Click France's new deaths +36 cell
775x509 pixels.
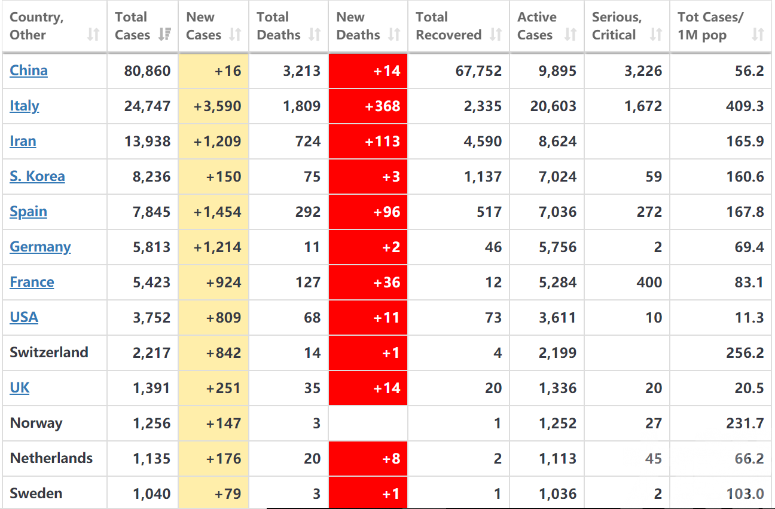(368, 282)
